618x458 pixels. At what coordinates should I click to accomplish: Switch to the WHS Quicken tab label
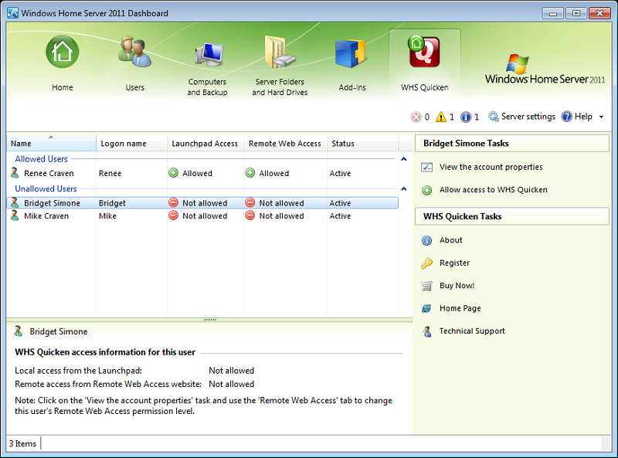(x=424, y=87)
